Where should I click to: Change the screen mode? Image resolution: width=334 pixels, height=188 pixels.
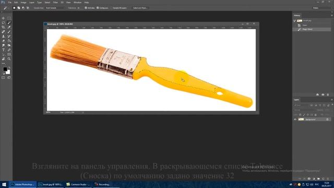click(x=9, y=78)
